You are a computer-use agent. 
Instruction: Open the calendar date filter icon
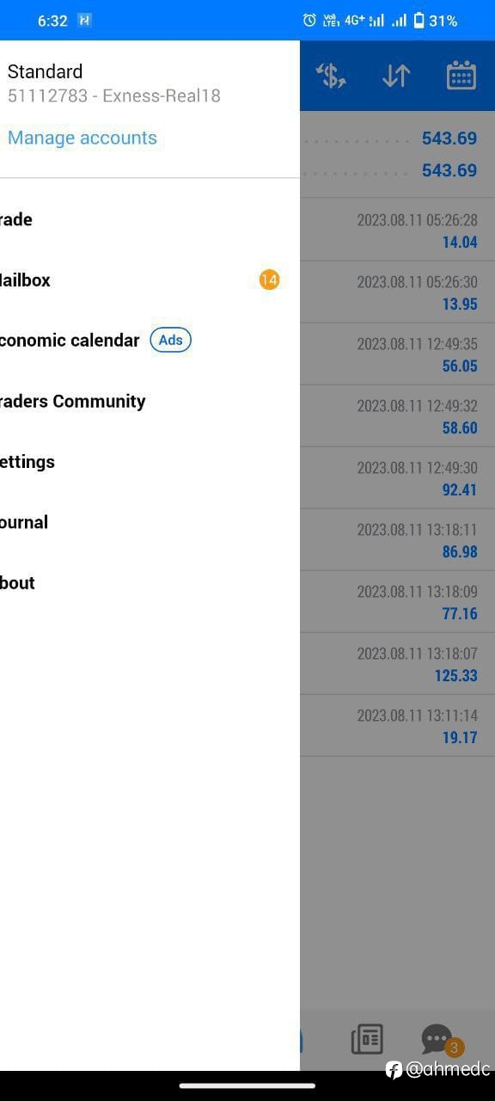tap(461, 76)
